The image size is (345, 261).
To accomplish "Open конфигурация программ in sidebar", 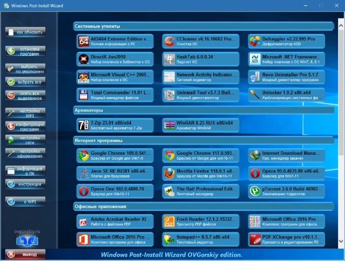I will click(x=25, y=127).
